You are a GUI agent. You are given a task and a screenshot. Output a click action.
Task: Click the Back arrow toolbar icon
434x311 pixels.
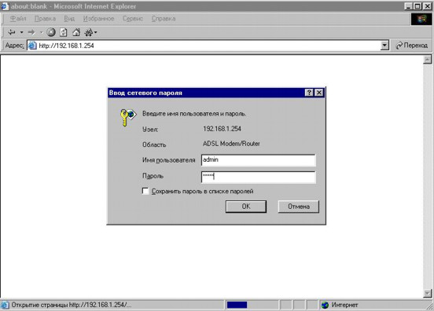click(12, 32)
